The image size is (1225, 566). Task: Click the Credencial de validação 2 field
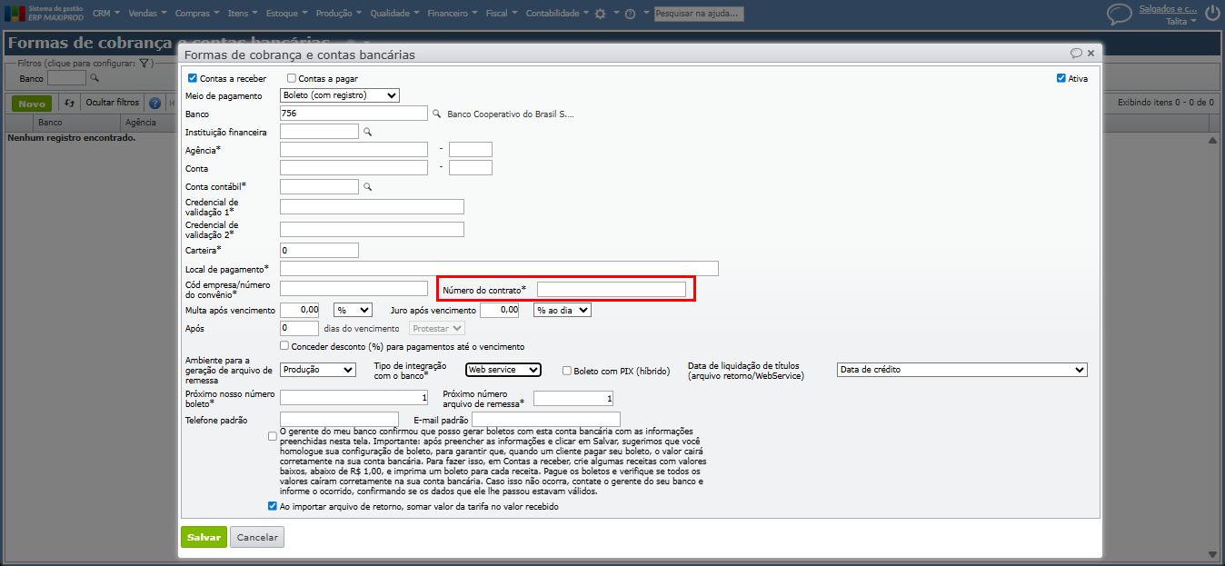pos(372,230)
